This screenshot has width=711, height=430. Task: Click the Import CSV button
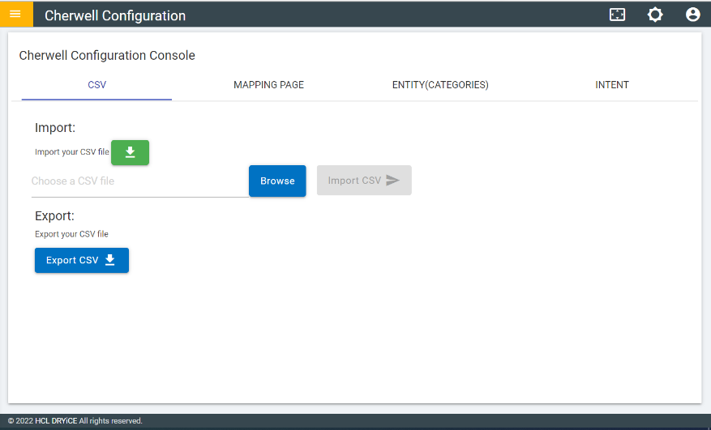pyautogui.click(x=364, y=181)
